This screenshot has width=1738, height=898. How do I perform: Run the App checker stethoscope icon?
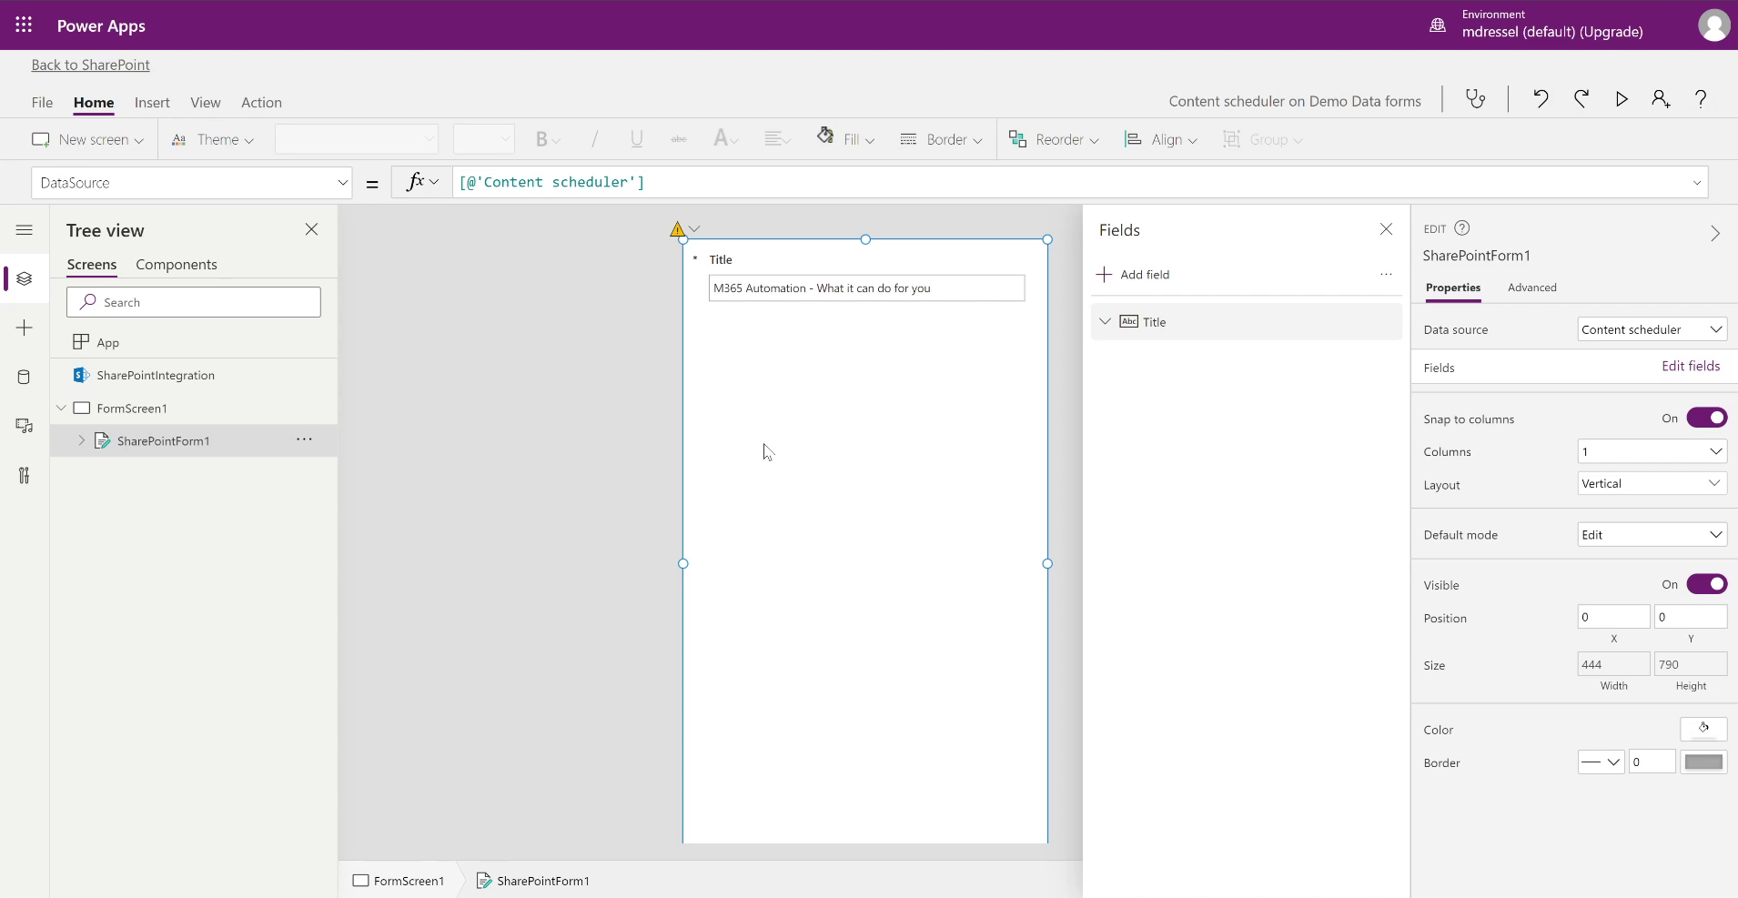[1475, 99]
